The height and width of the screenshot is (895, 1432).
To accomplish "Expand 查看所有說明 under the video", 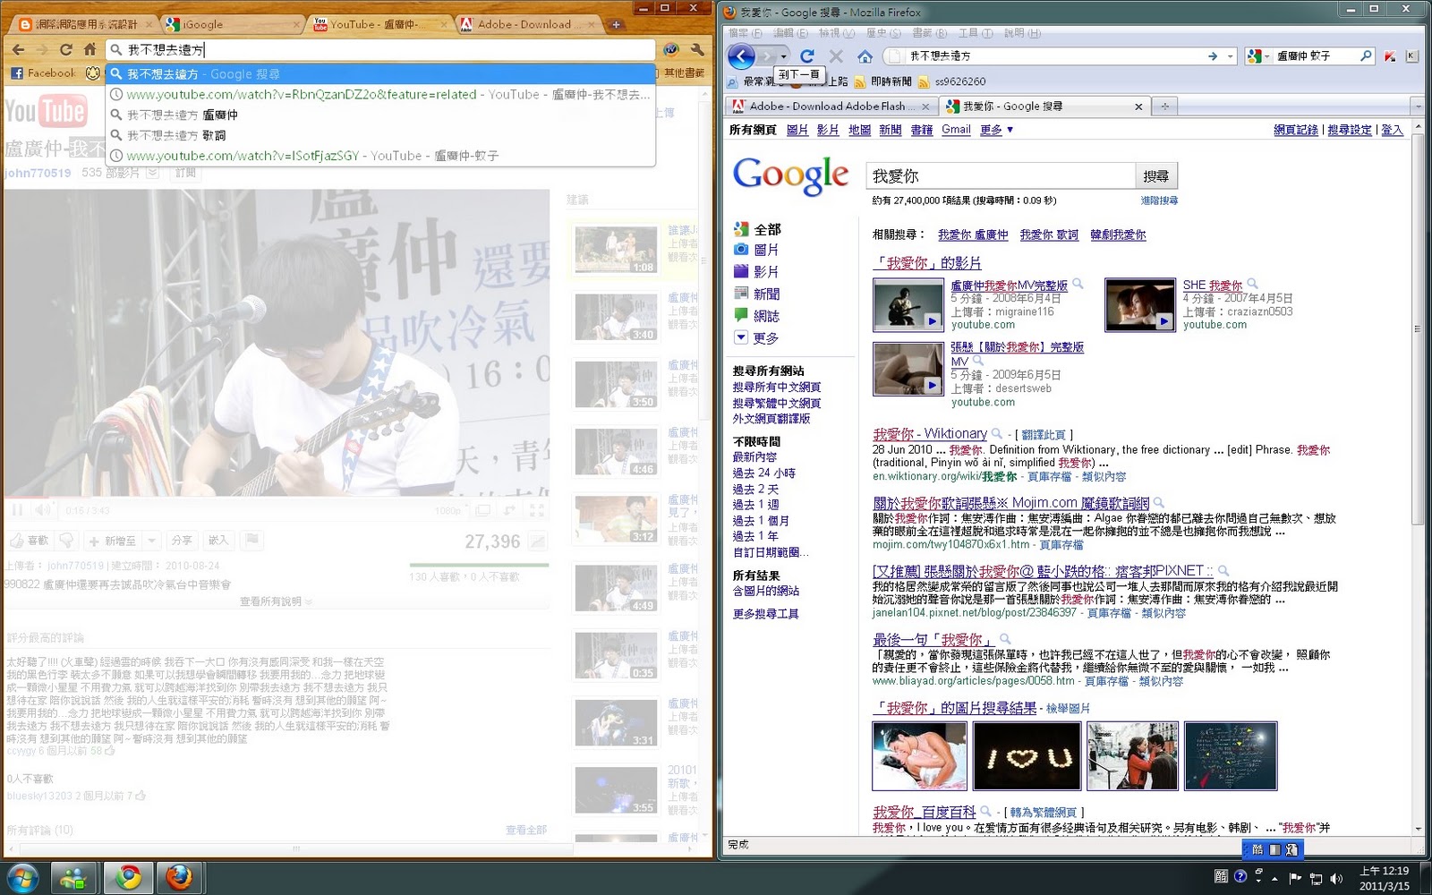I will click(276, 601).
